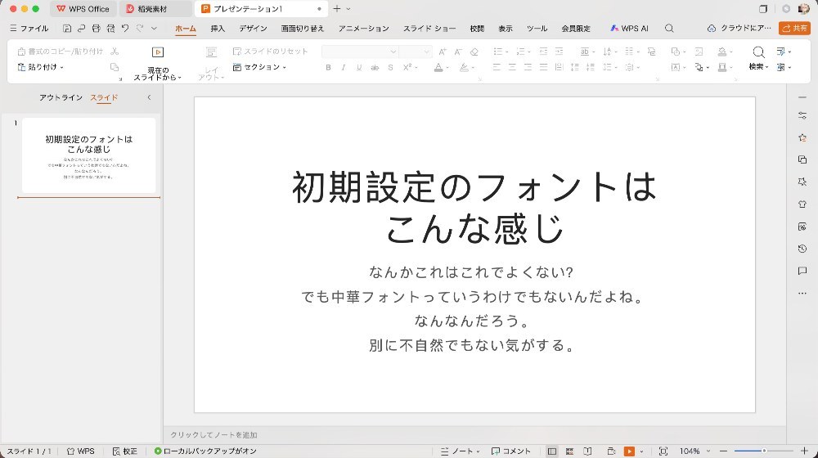Open print preview from quick access toolbar

(110, 28)
